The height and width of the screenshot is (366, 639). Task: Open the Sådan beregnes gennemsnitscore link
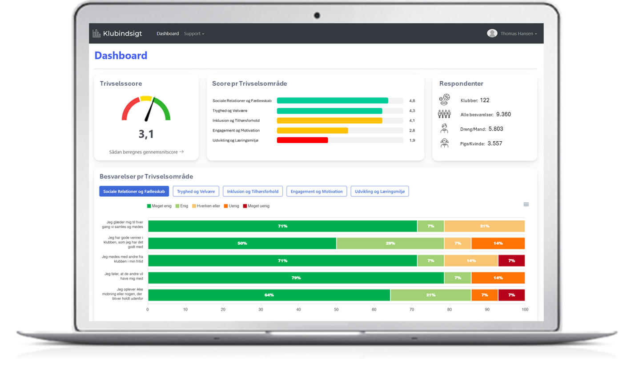click(x=146, y=152)
